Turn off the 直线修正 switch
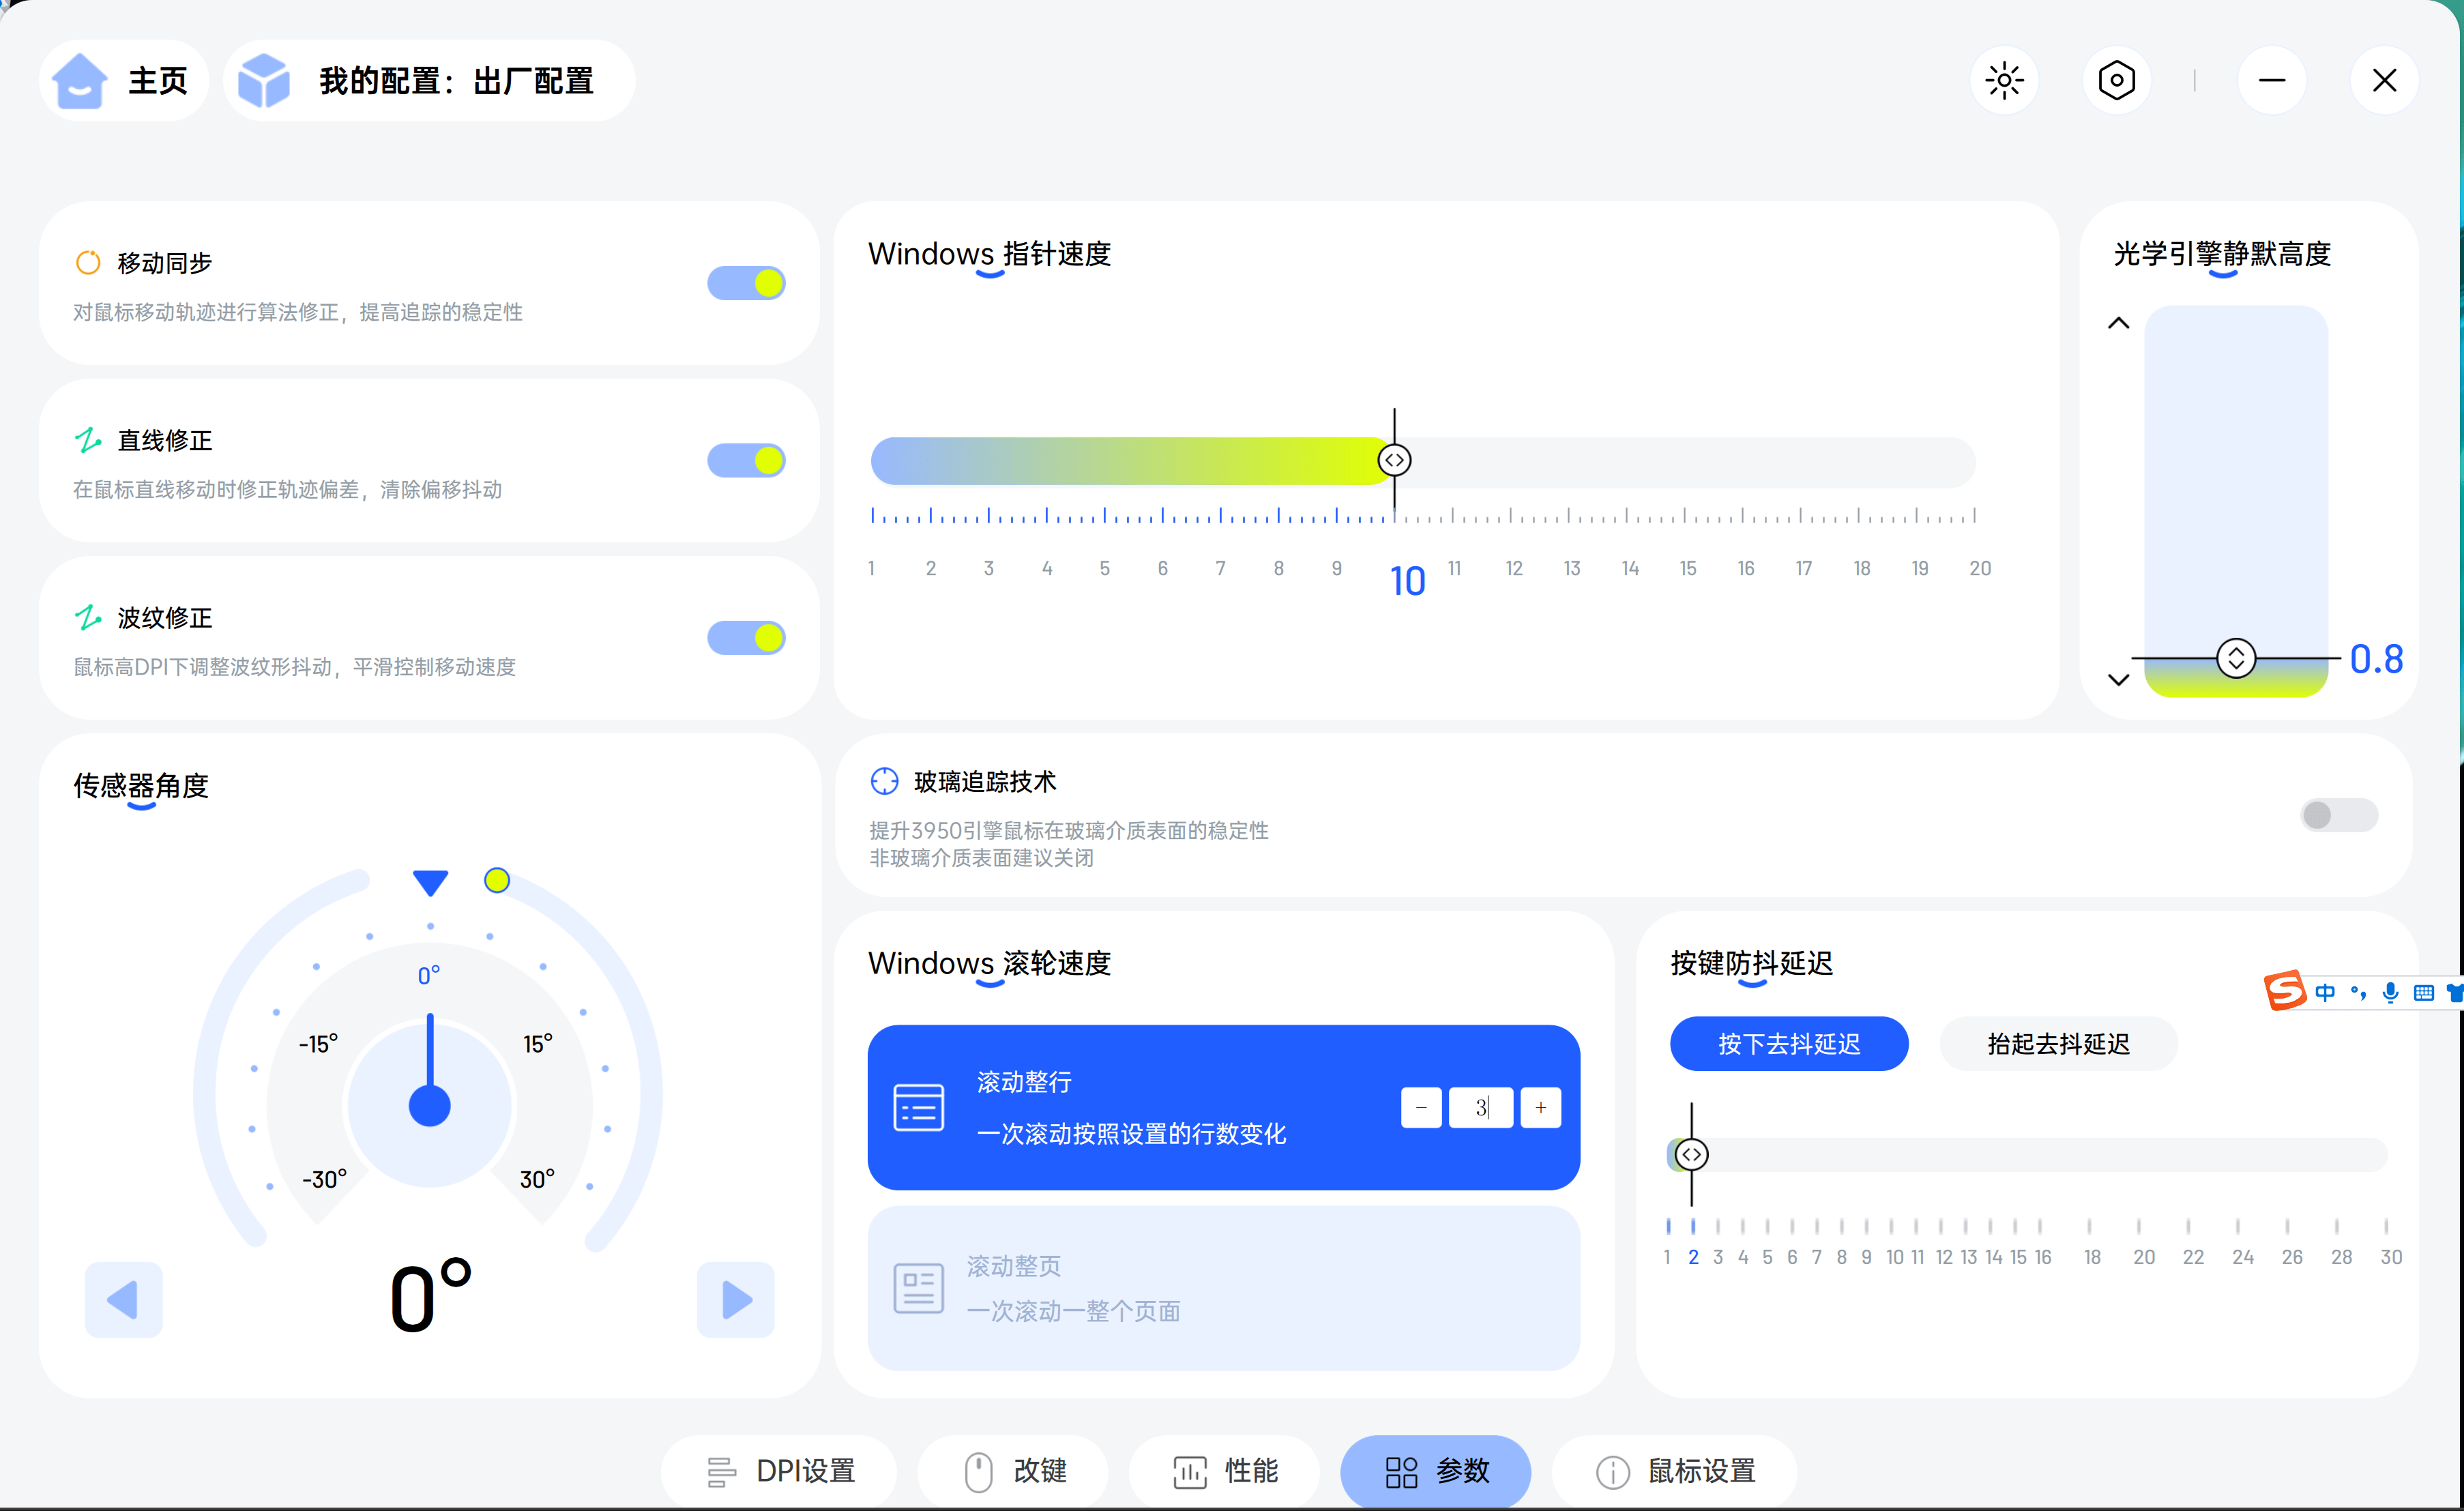 (x=746, y=460)
